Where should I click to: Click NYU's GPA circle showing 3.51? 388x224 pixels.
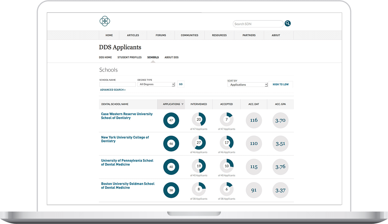click(x=280, y=144)
